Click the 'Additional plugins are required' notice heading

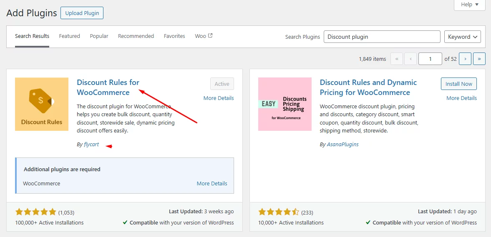(62, 169)
